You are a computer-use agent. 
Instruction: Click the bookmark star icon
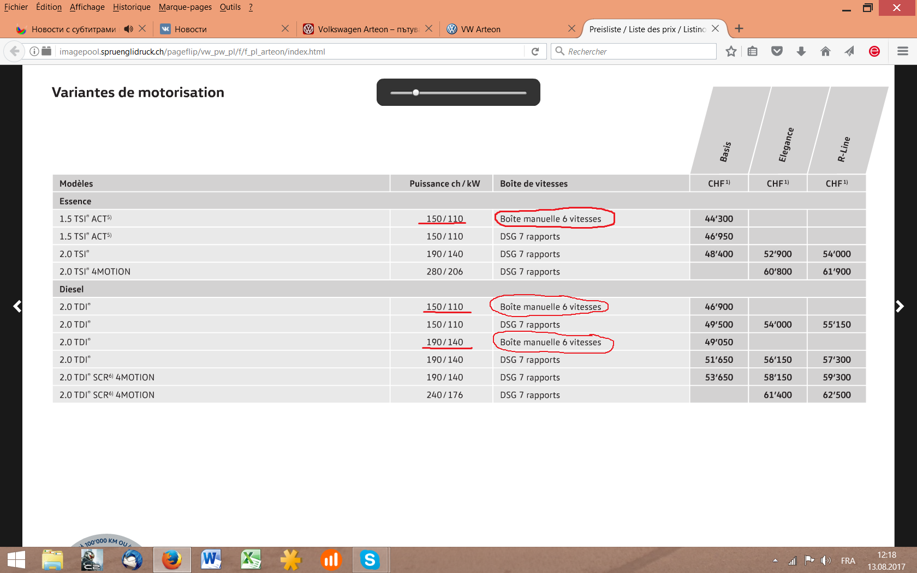pos(731,51)
